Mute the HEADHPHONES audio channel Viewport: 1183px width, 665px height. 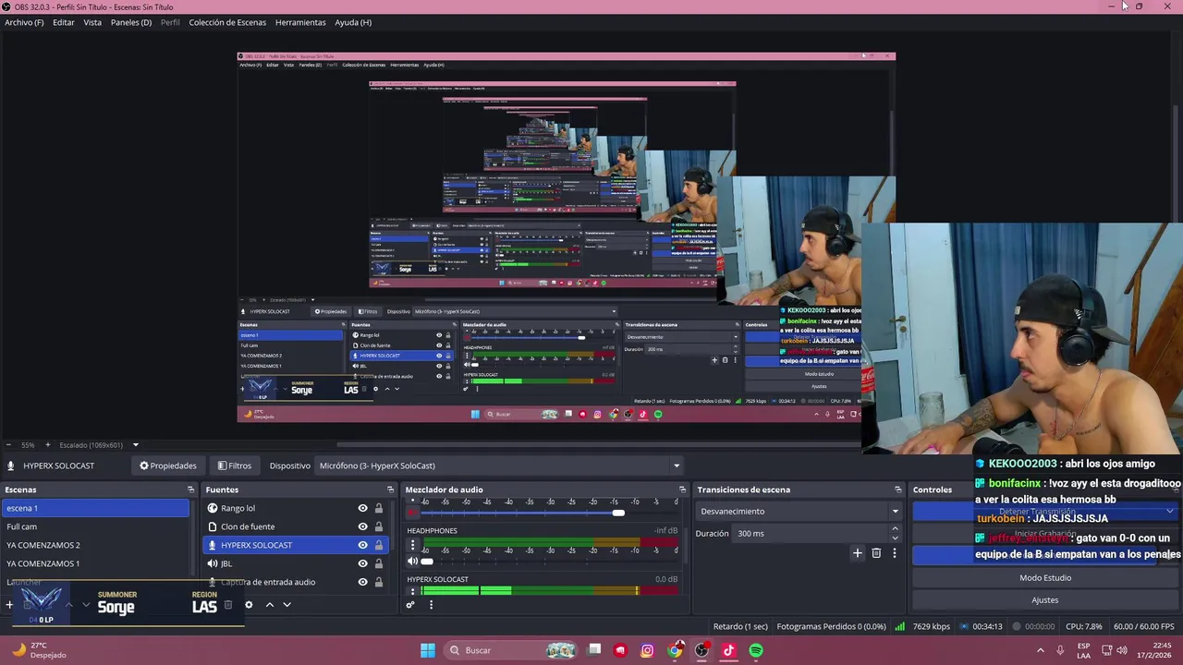point(412,562)
